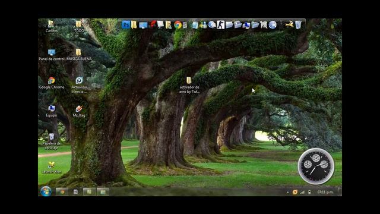Open the clock showing 07:11 p.m.
This screenshot has height=214, width=380.
325,192
